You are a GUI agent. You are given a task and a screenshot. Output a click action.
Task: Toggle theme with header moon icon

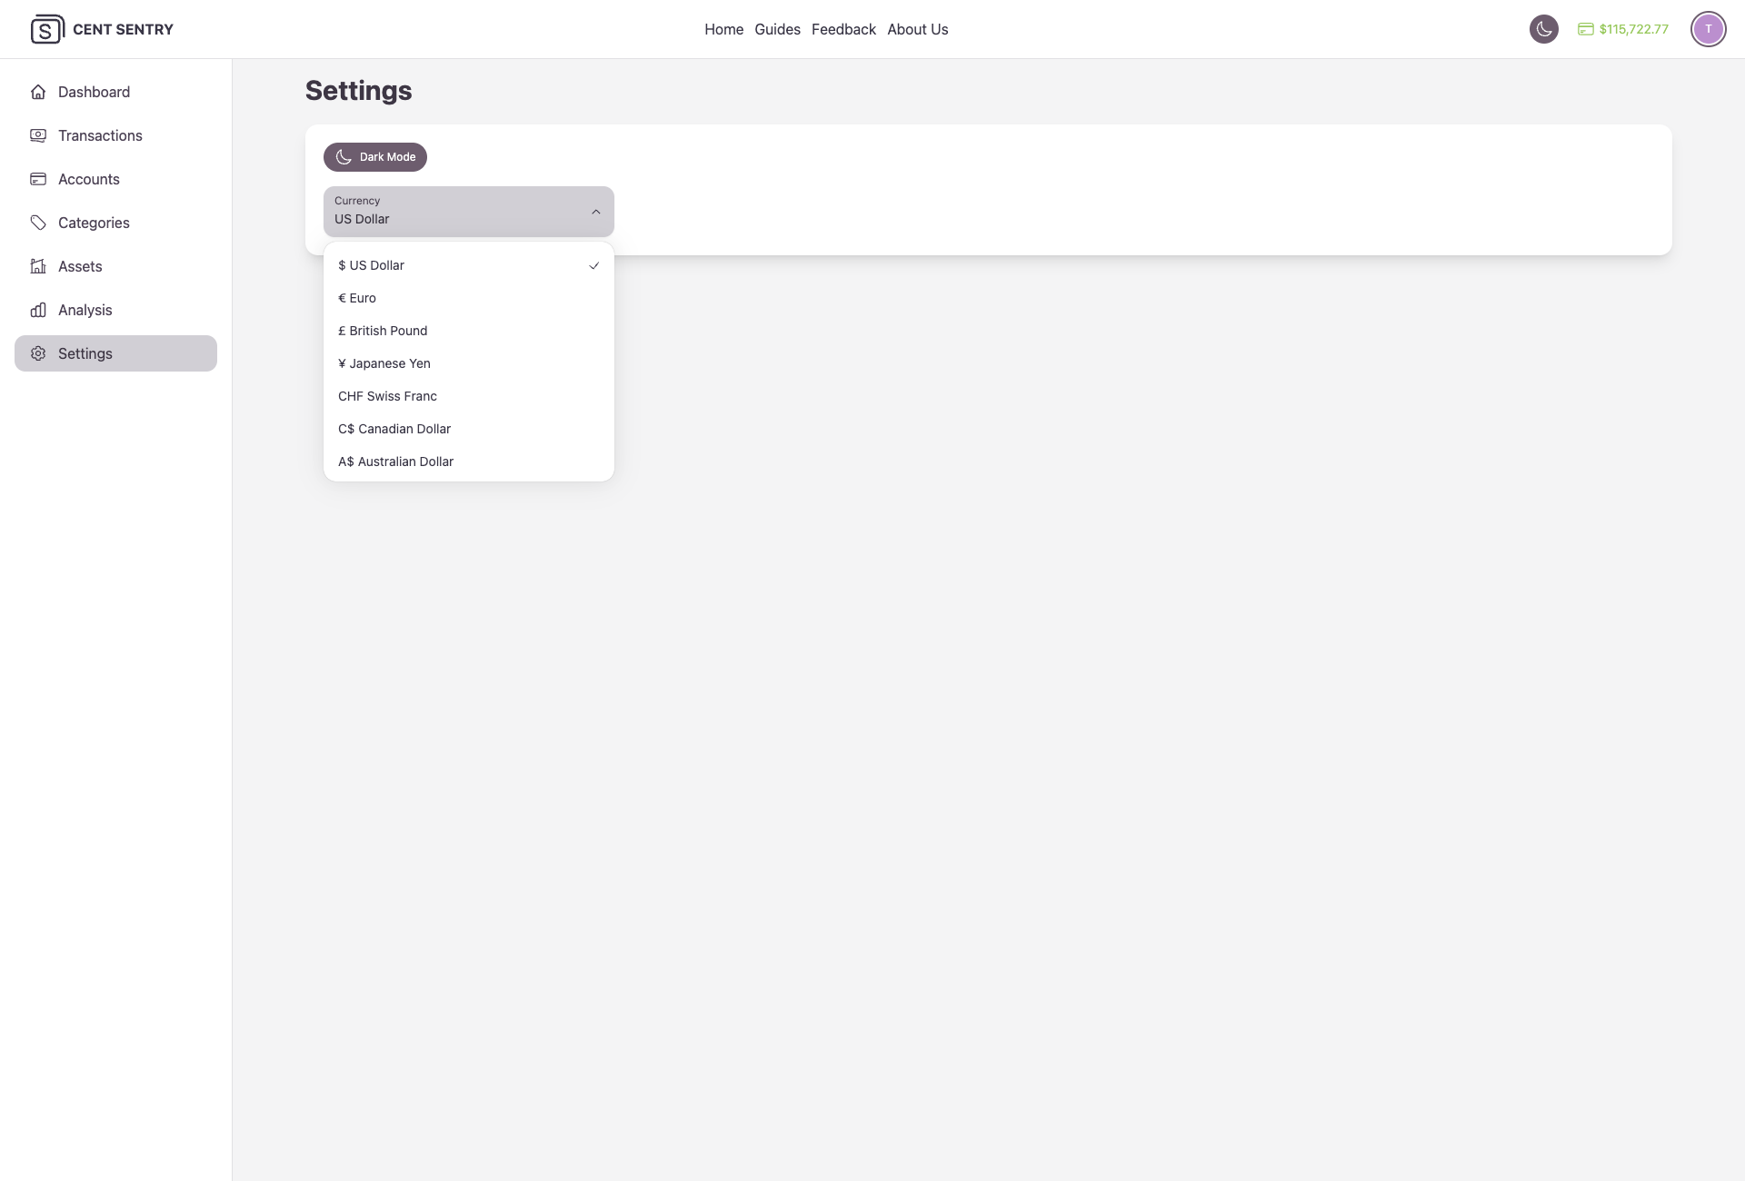[1543, 29]
